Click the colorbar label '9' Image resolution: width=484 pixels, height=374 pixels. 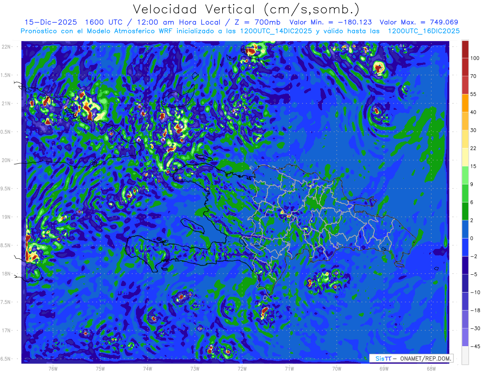pos(472,184)
